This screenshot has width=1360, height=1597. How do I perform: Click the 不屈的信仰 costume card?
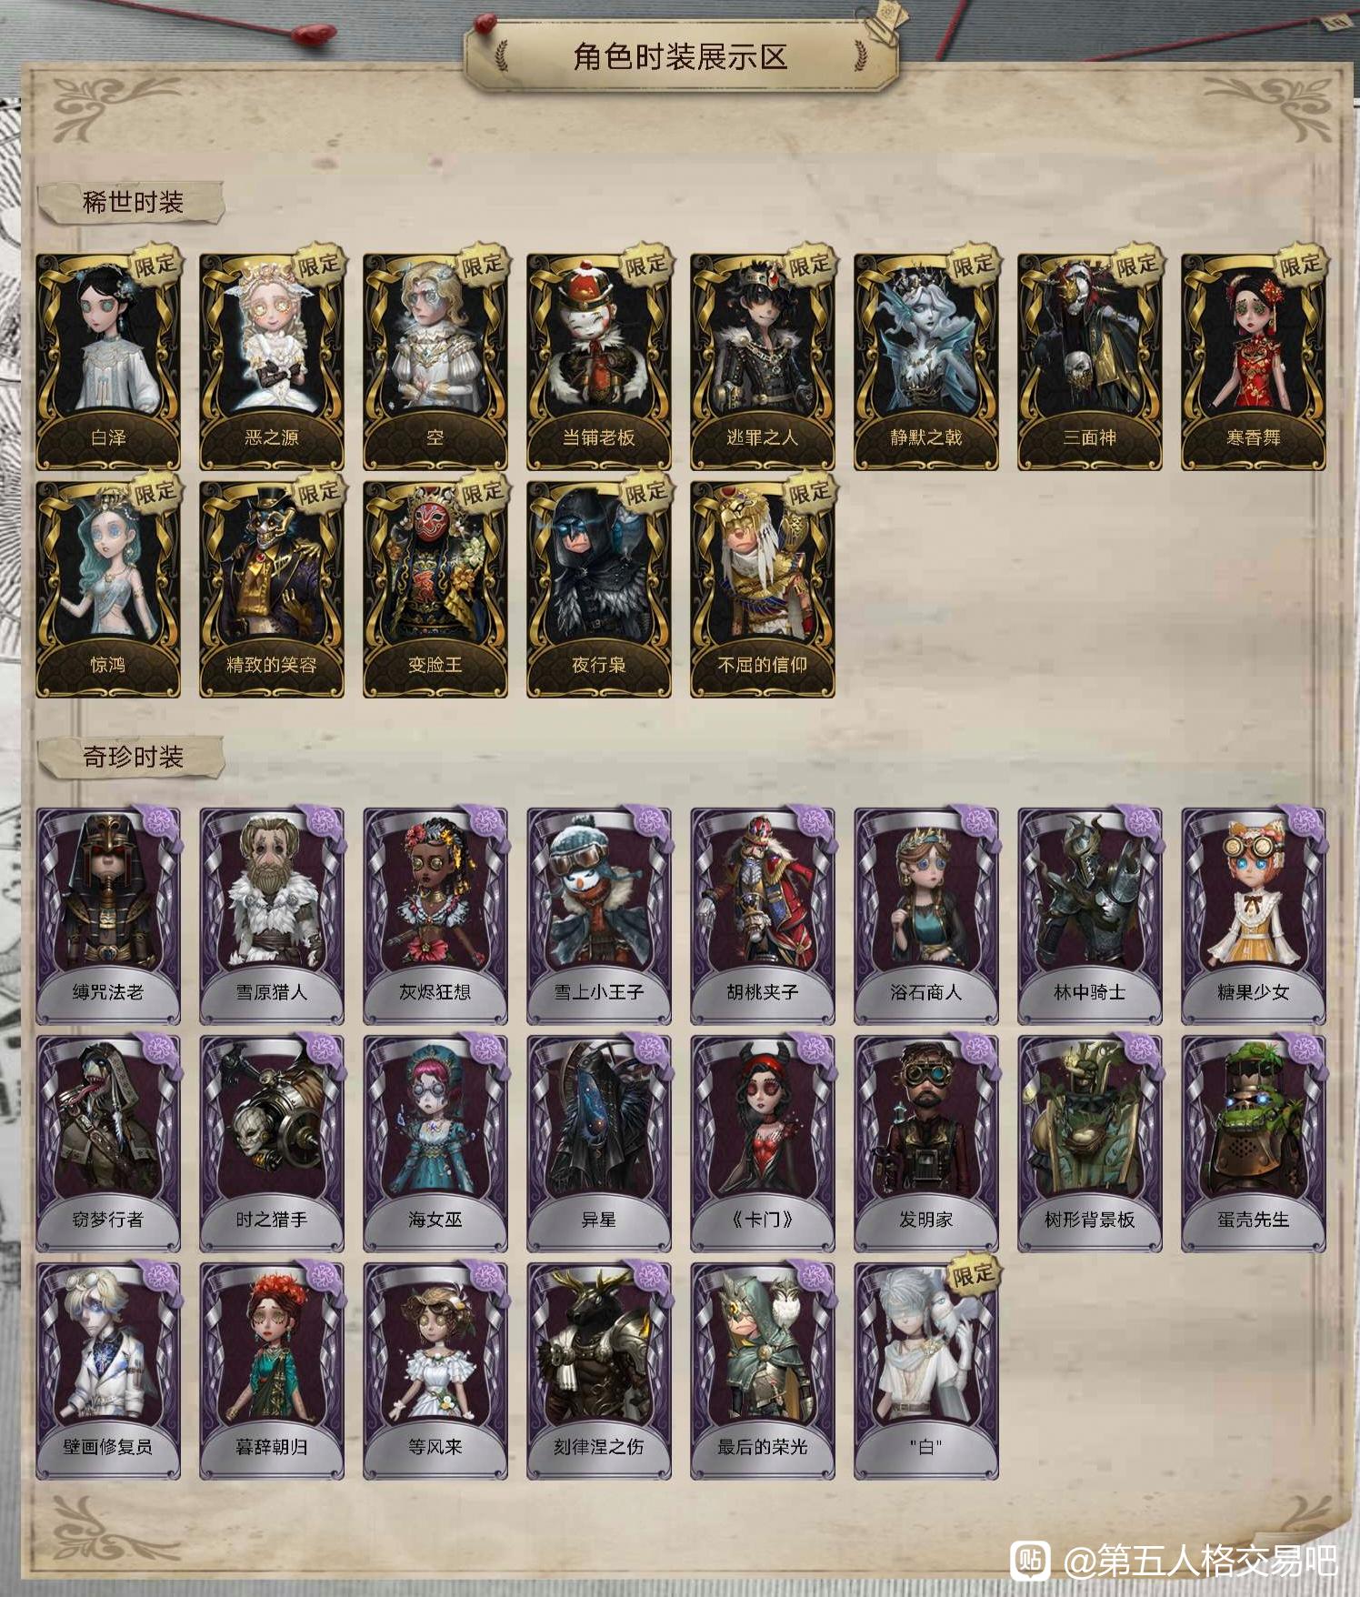[x=763, y=588]
